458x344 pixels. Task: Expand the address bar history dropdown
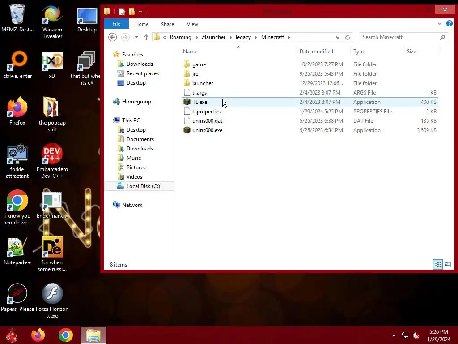[338, 37]
